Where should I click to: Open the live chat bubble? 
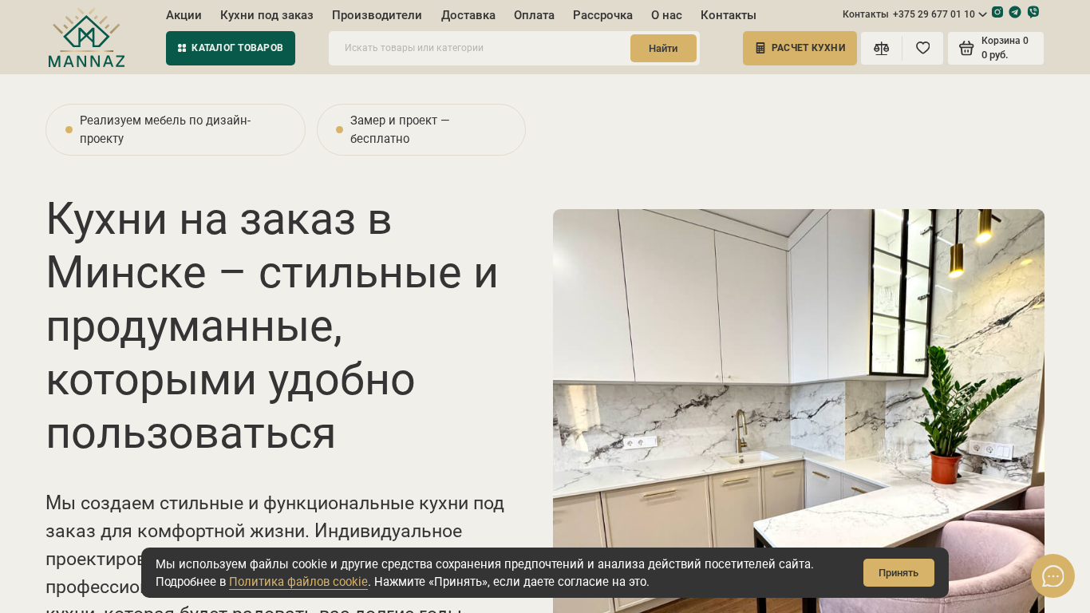(x=1052, y=575)
